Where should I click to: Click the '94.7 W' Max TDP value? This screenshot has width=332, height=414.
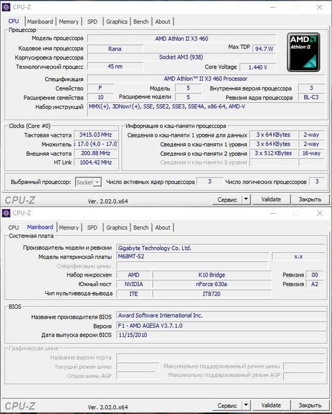click(264, 49)
